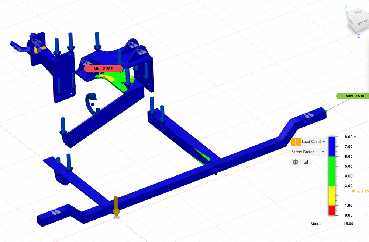Click the orange Min: 2.25 legend marker
The image size is (369, 242).
(360, 191)
